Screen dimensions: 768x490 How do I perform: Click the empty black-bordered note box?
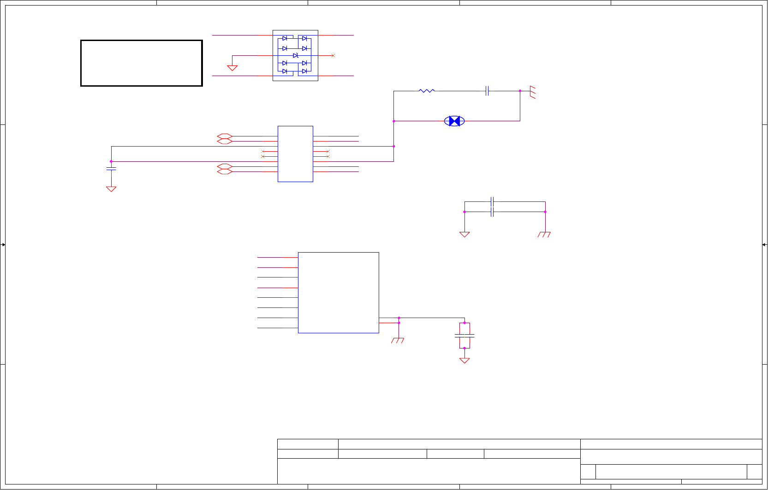coord(142,63)
